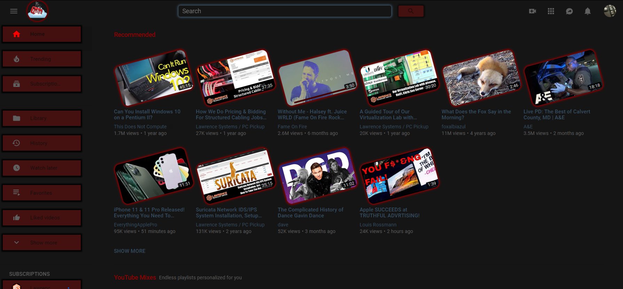This screenshot has height=289, width=623.
Task: Open the notifications bell
Action: coord(588,11)
